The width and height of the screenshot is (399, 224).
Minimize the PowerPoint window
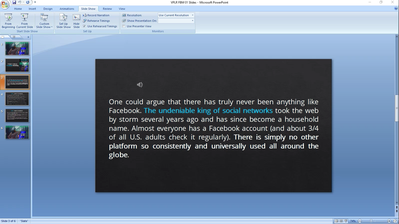click(x=370, y=2)
